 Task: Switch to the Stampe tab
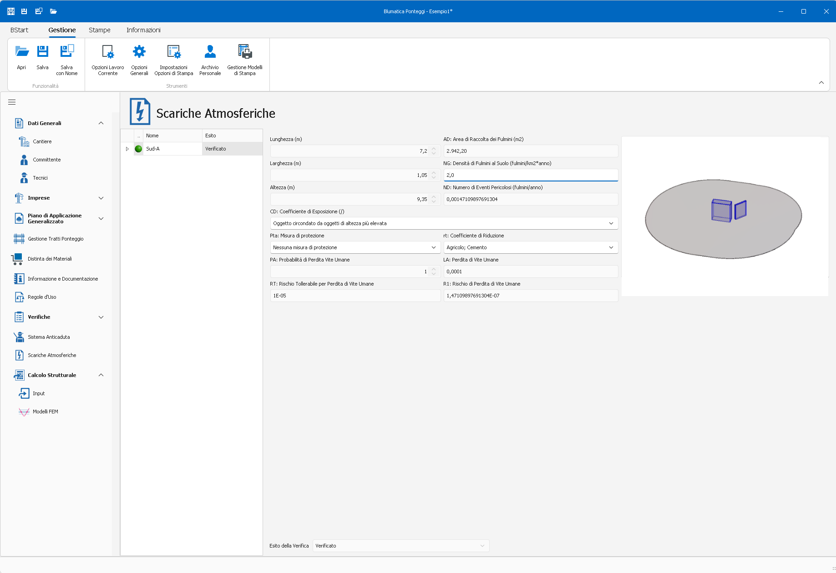(99, 30)
